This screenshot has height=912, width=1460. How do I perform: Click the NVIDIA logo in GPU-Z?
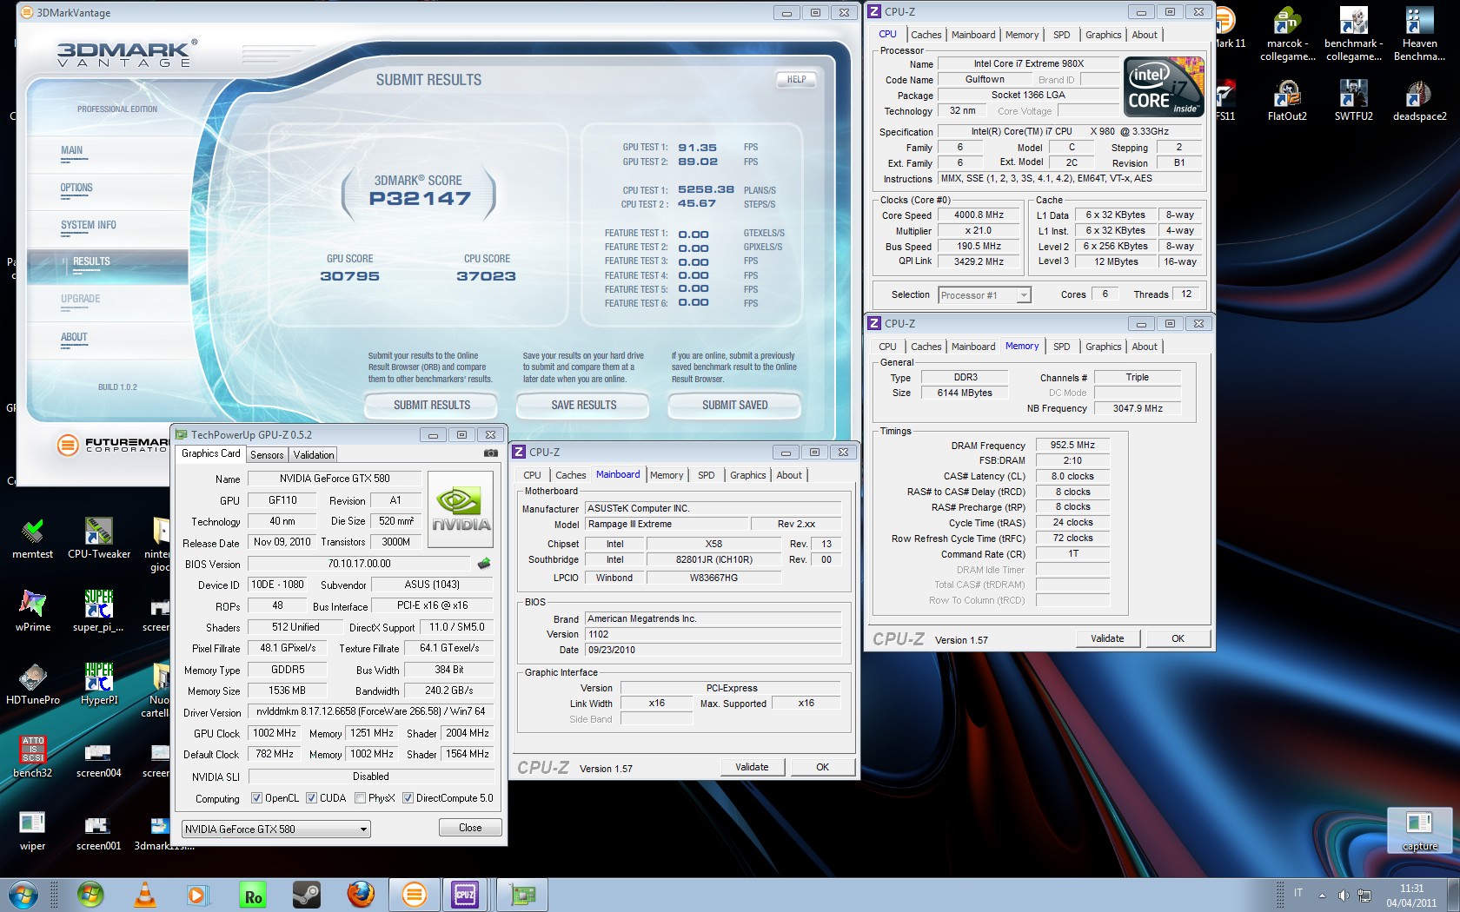461,509
